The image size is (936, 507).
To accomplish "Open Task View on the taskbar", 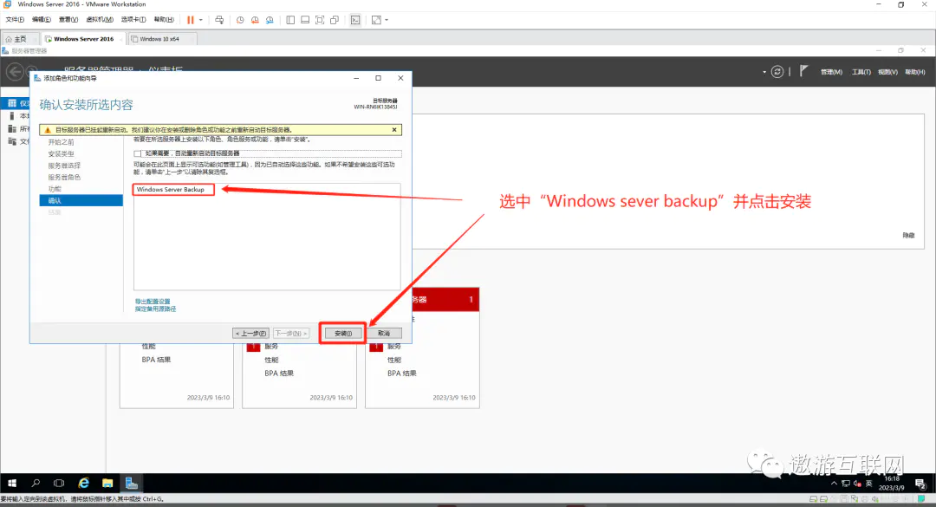I will click(59, 483).
